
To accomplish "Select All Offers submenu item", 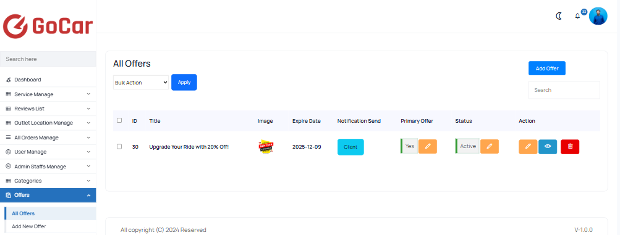I will (50, 213).
